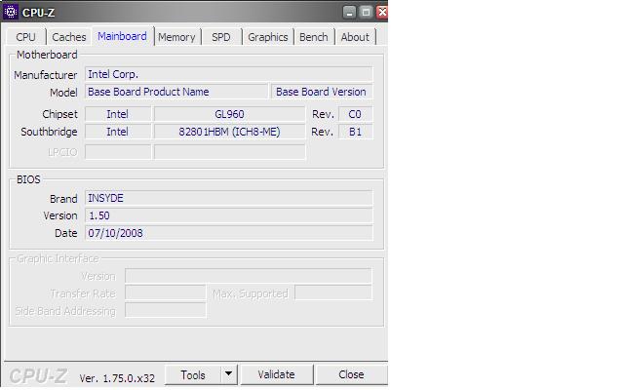Select the Manufacturer field Intel Corp.
This screenshot has width=624, height=390.
(x=229, y=74)
